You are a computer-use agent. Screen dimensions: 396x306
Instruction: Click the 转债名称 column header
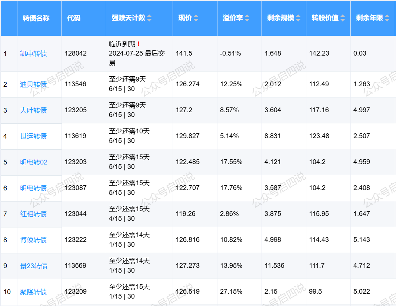(36, 18)
